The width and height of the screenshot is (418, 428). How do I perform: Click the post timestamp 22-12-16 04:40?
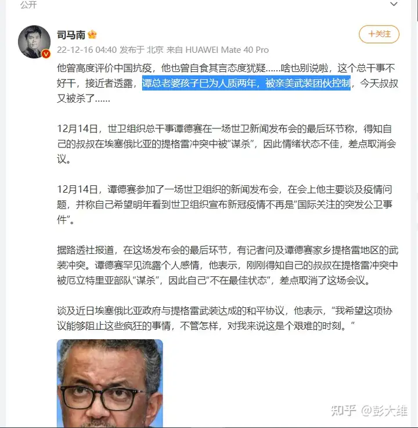point(87,50)
